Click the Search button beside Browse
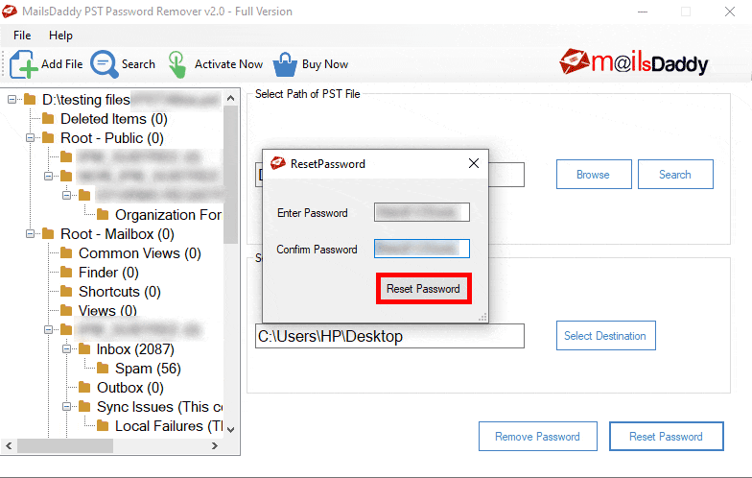The image size is (752, 478). (x=675, y=175)
